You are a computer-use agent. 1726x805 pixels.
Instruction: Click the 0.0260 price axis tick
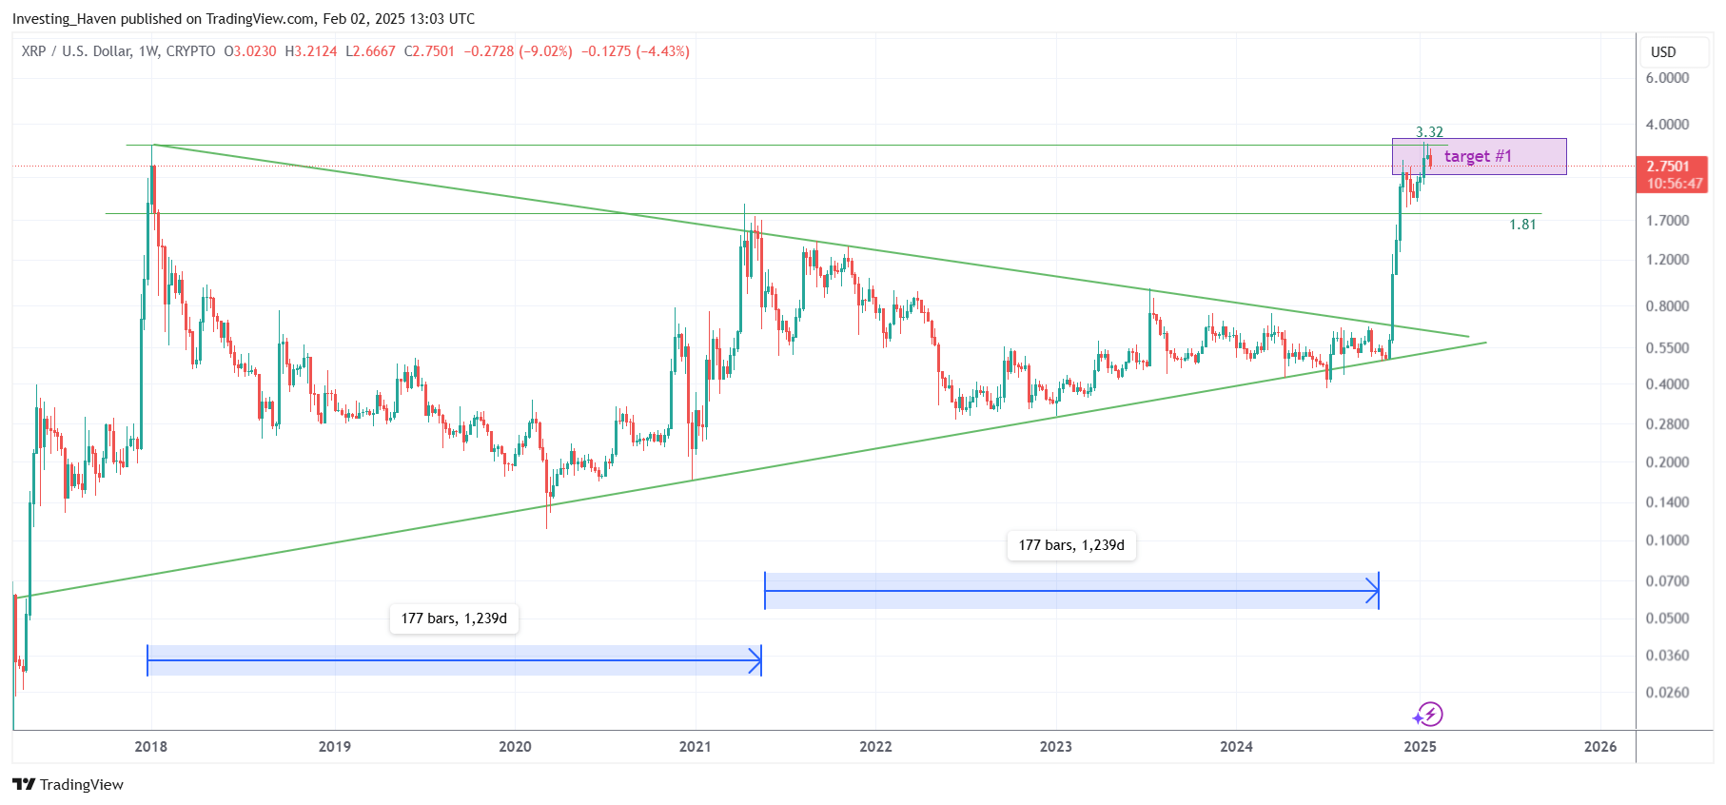(x=1667, y=693)
